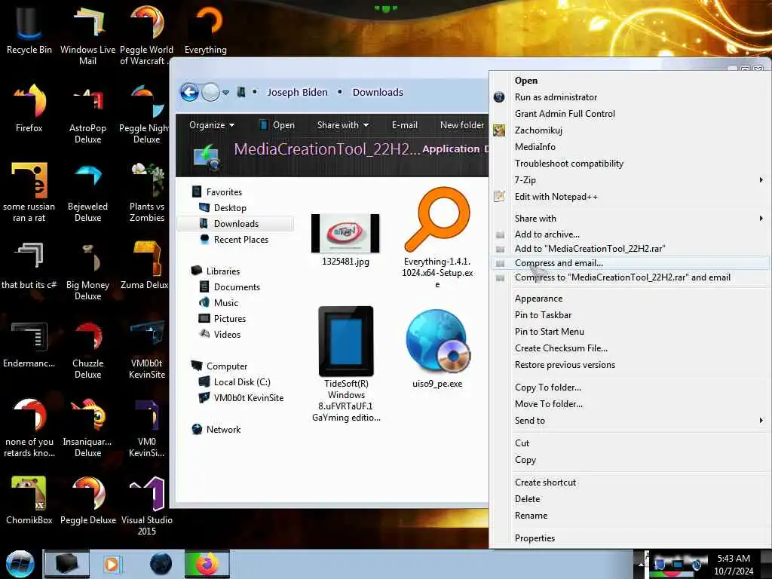This screenshot has width=772, height=579.
Task: Click Downloads in the address breadcrumb
Action: click(x=378, y=92)
